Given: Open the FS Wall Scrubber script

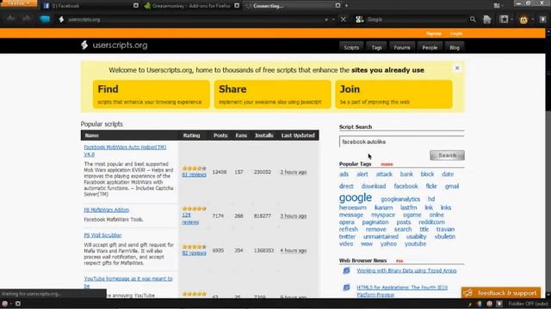Looking at the screenshot, I should pyautogui.click(x=102, y=235).
